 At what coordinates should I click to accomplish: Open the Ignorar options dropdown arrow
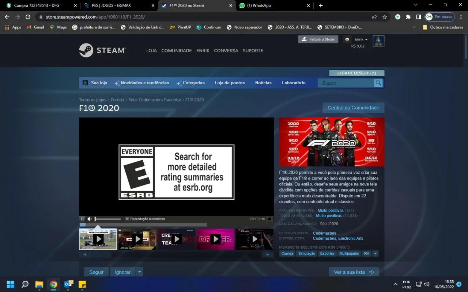point(140,272)
